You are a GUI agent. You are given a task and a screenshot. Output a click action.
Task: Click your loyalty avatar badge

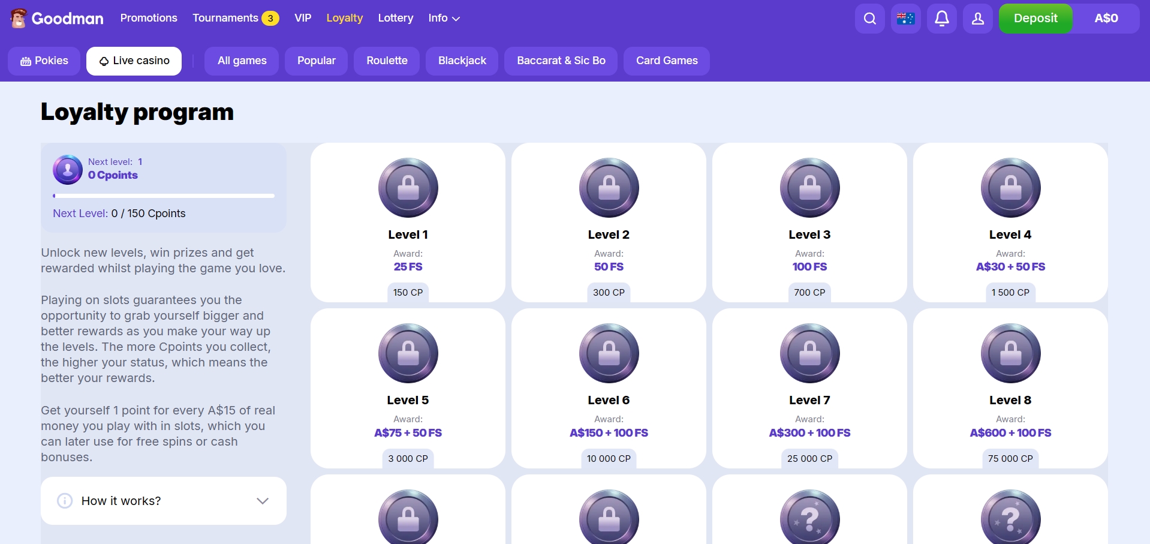(x=67, y=170)
